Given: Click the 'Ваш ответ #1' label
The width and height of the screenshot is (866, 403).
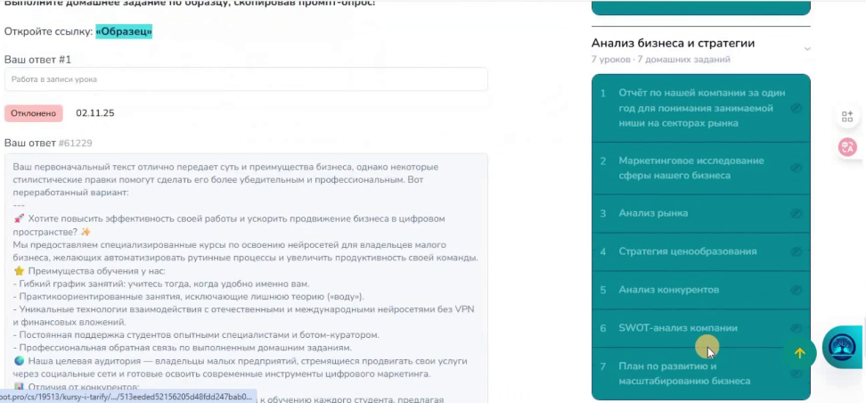Looking at the screenshot, I should [37, 59].
